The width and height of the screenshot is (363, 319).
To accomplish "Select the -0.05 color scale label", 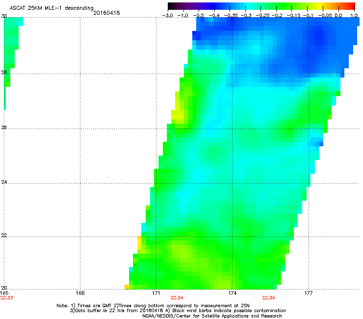I will click(x=325, y=16).
